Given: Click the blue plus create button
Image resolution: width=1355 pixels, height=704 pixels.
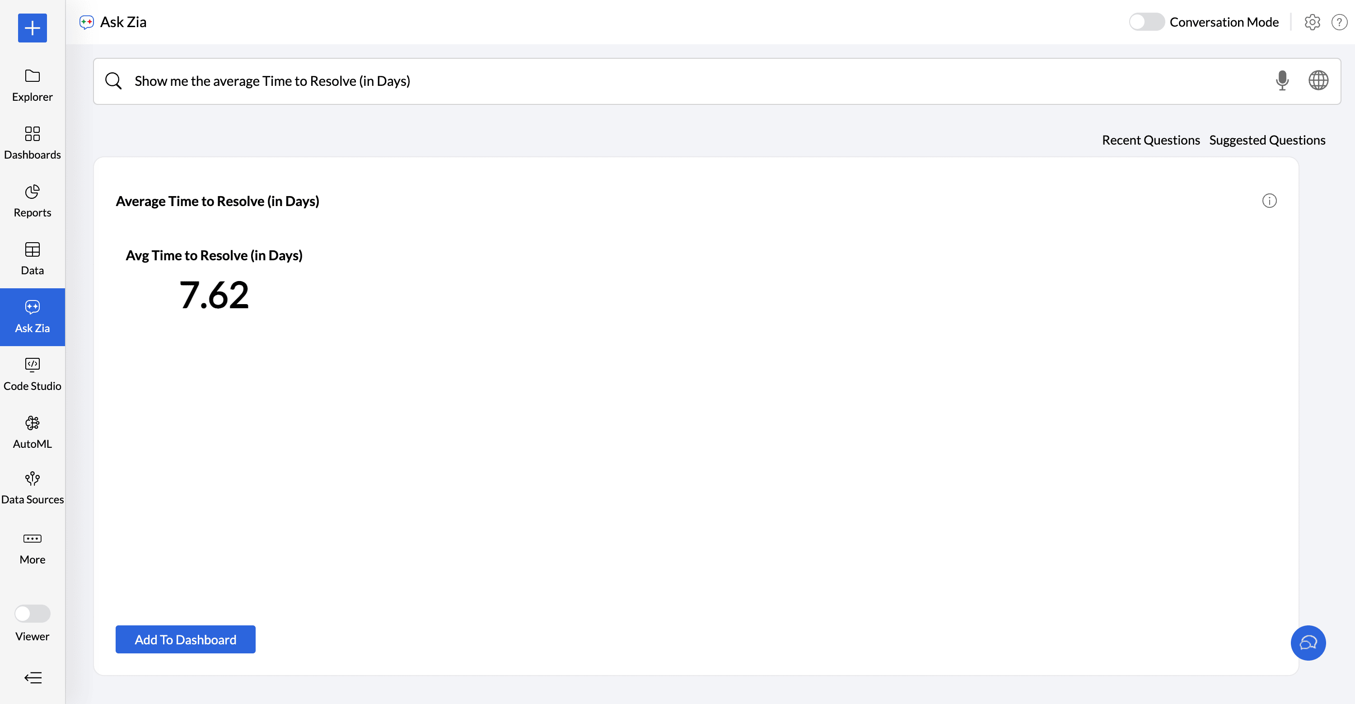Looking at the screenshot, I should click(32, 28).
